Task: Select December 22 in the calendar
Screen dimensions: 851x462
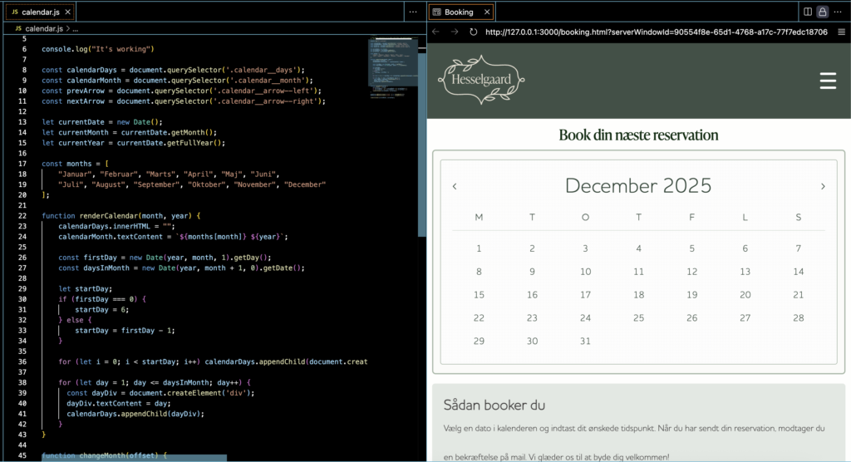Action: 479,318
